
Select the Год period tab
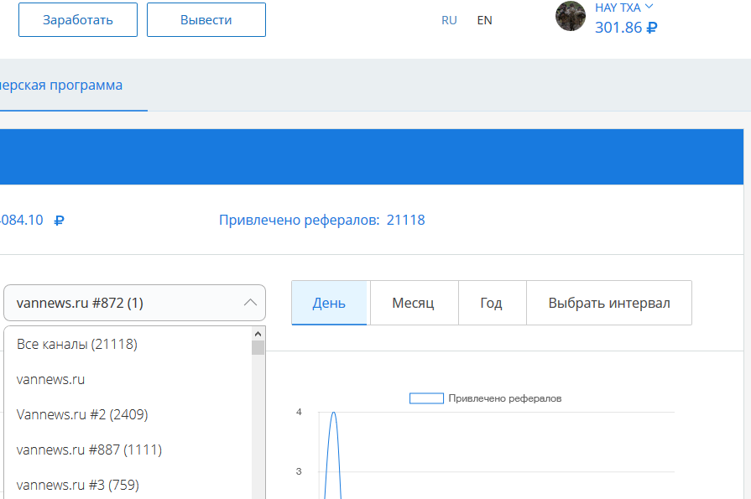(491, 303)
